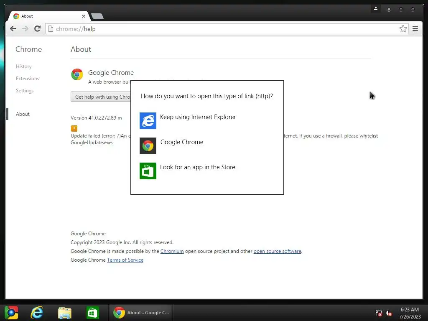Click the Chrome logo beside Google Chrome heading
Viewport: 428px width, 321px height.
pyautogui.click(x=77, y=74)
